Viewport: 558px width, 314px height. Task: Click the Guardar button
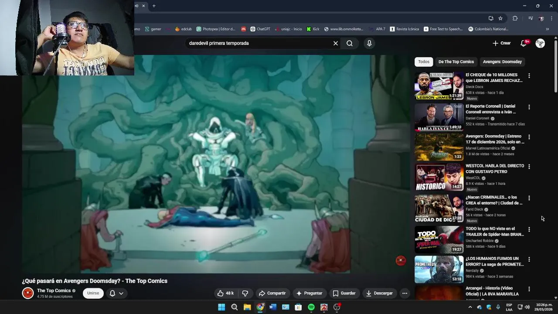tap(344, 293)
